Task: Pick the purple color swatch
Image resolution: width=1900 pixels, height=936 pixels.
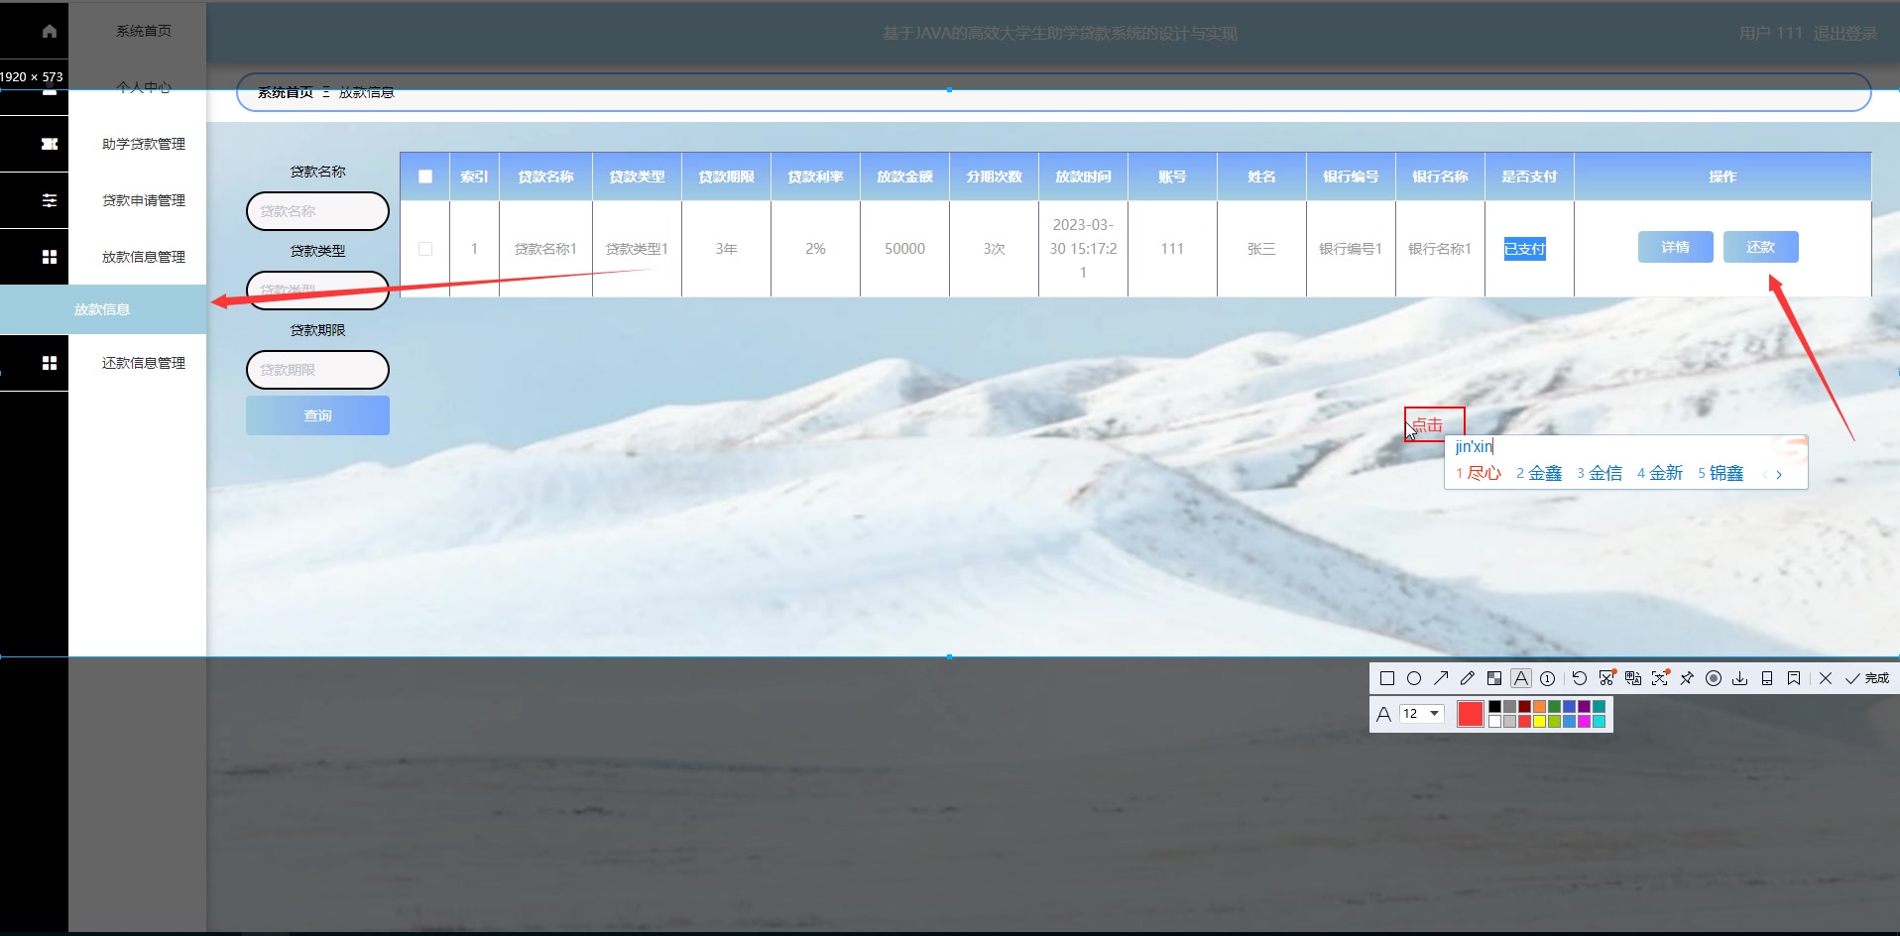Action: 1584,707
